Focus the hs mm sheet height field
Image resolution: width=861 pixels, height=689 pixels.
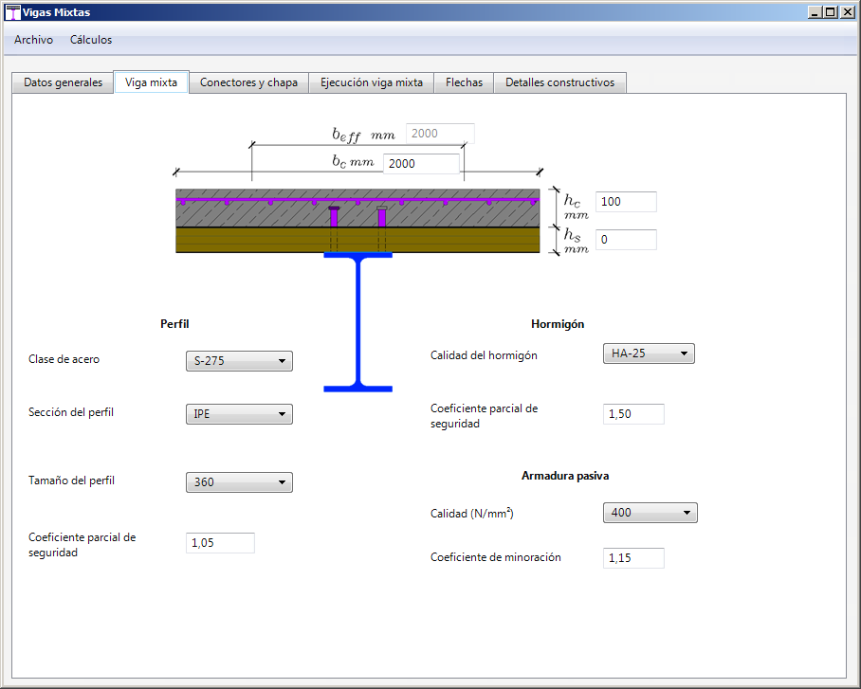pyautogui.click(x=626, y=240)
